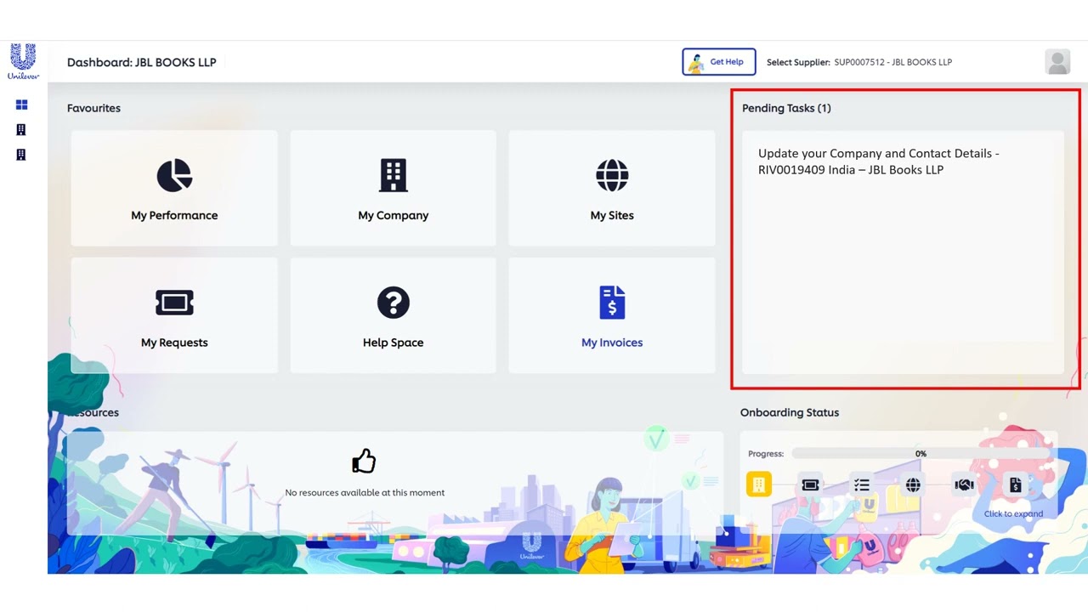Open the My Invoices tile
The width and height of the screenshot is (1088, 612).
[x=612, y=315]
